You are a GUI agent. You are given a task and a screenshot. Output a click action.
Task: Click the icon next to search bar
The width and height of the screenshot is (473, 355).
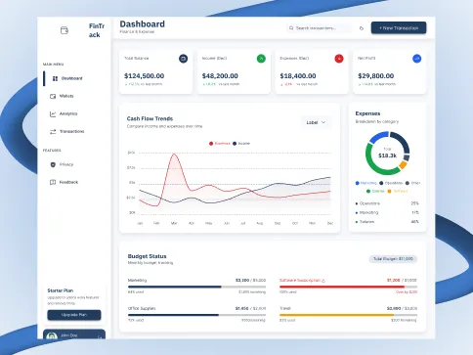362,28
